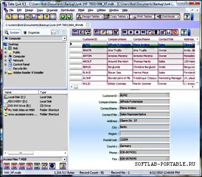The image size is (202, 177).
Task: Switch to the Organize tab
Action: (x=32, y=32)
